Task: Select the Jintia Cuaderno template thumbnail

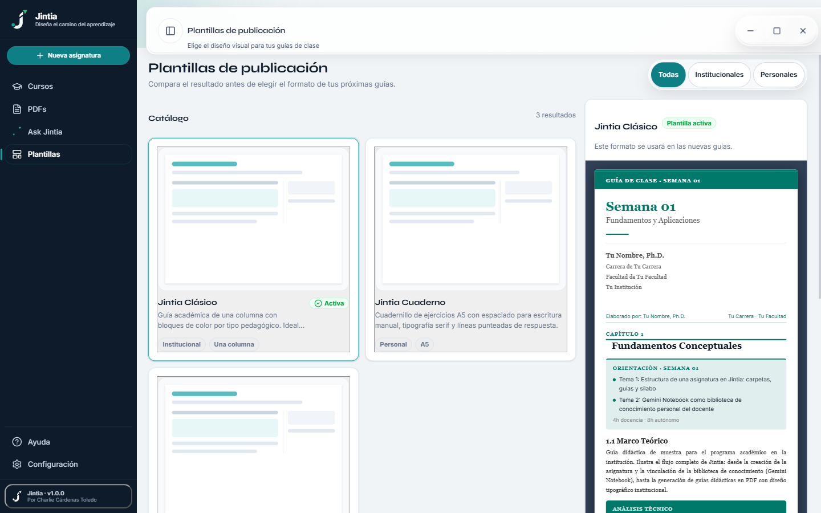Action: 470,219
